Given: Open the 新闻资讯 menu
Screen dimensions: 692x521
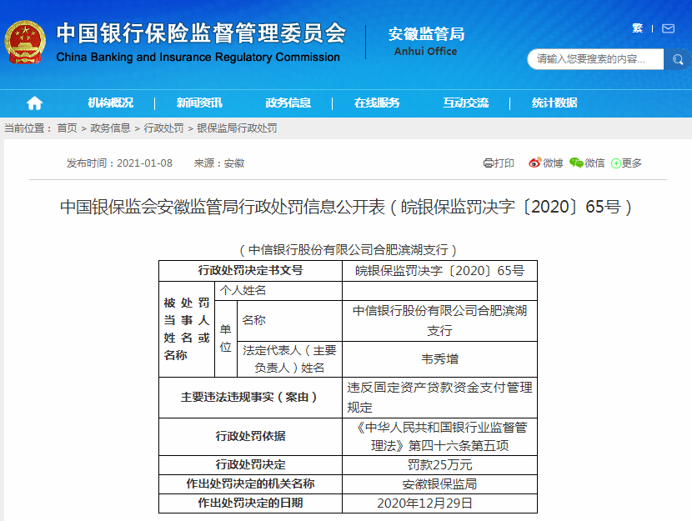Looking at the screenshot, I should click(199, 103).
